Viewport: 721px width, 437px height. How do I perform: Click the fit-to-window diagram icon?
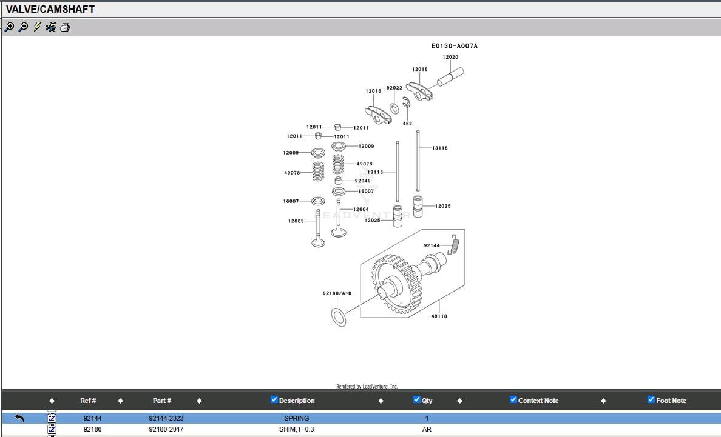pos(51,27)
